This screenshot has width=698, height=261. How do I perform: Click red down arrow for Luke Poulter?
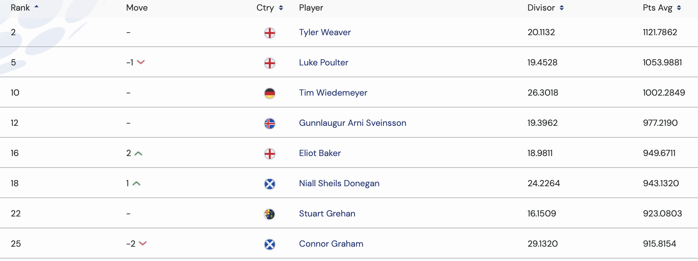tap(141, 62)
